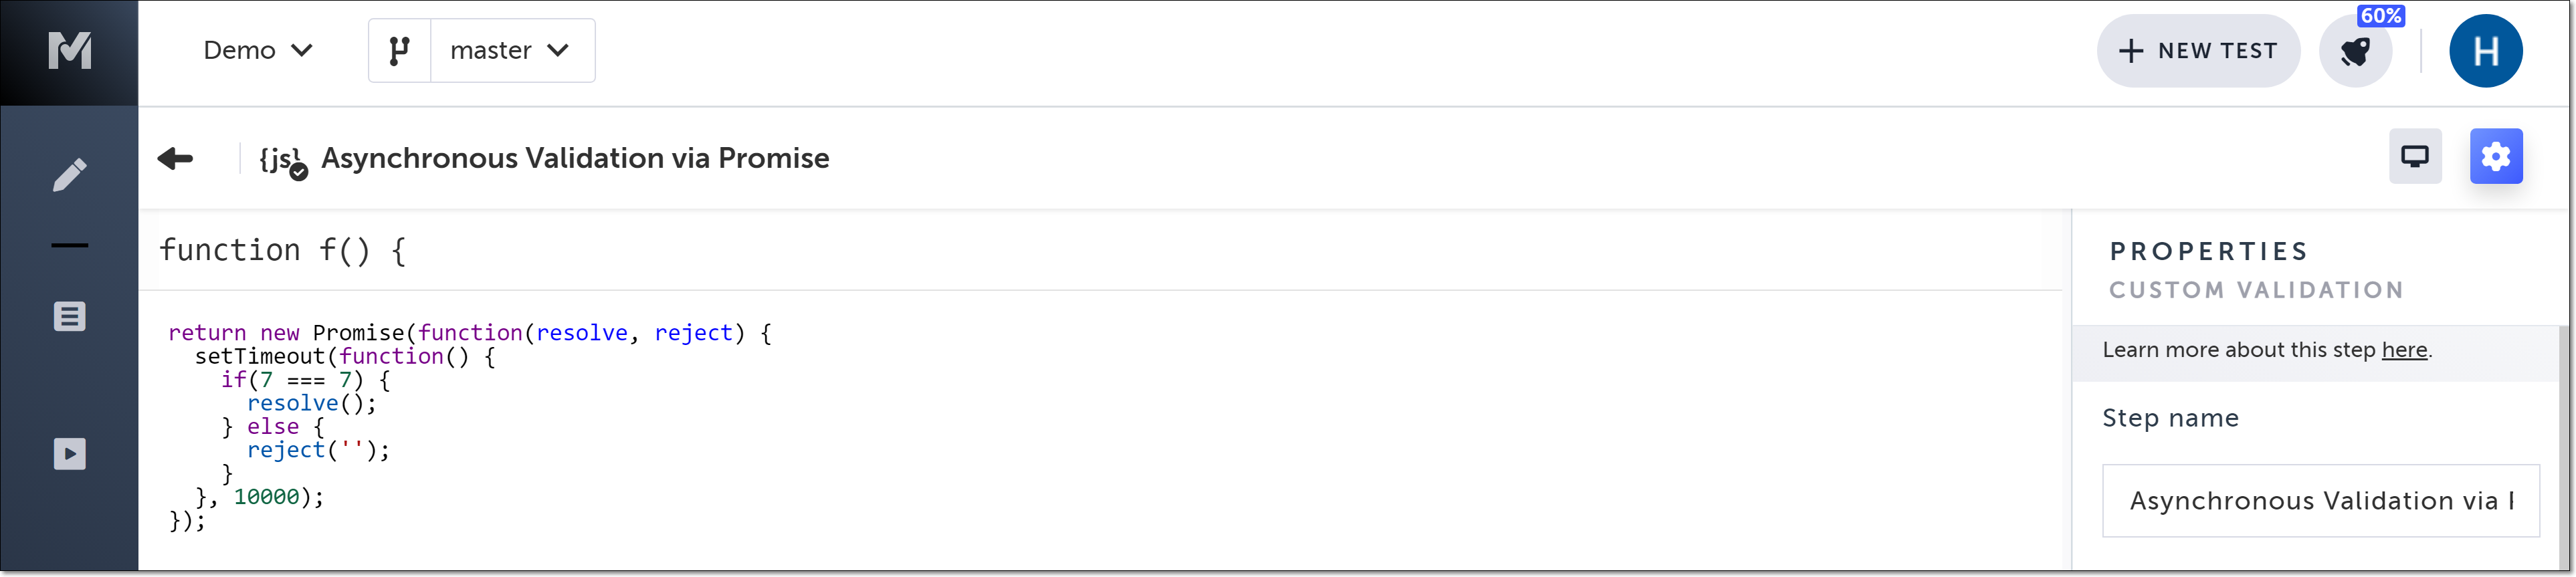
Task: Click the {js} step type icon
Action: pyautogui.click(x=280, y=159)
